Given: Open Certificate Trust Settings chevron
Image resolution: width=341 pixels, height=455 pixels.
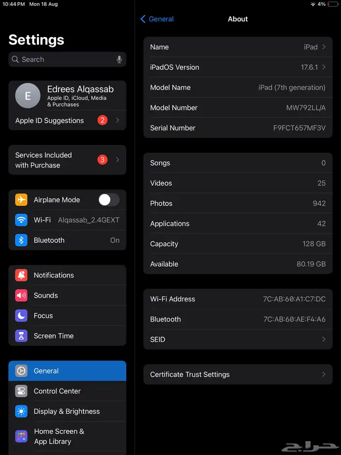Looking at the screenshot, I should coord(323,375).
